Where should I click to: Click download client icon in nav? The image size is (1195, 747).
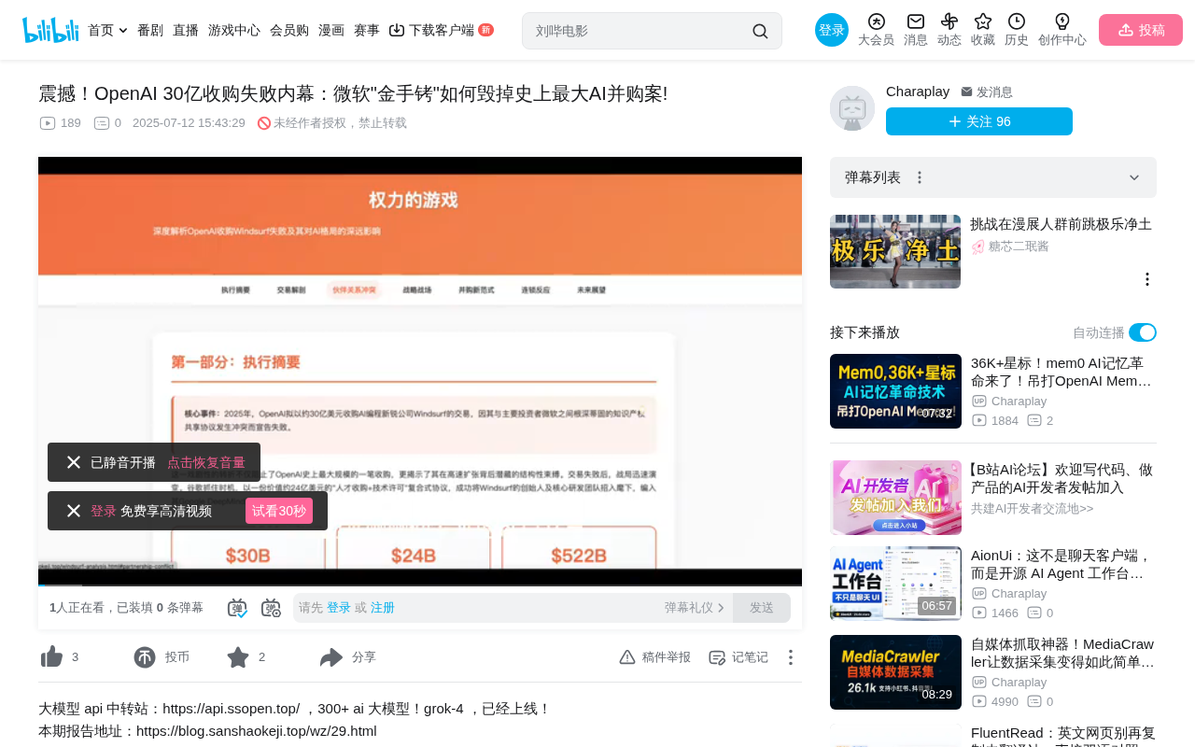click(397, 30)
